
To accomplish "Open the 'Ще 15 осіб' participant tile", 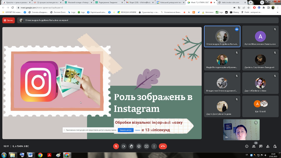I will pyautogui.click(x=261, y=106).
